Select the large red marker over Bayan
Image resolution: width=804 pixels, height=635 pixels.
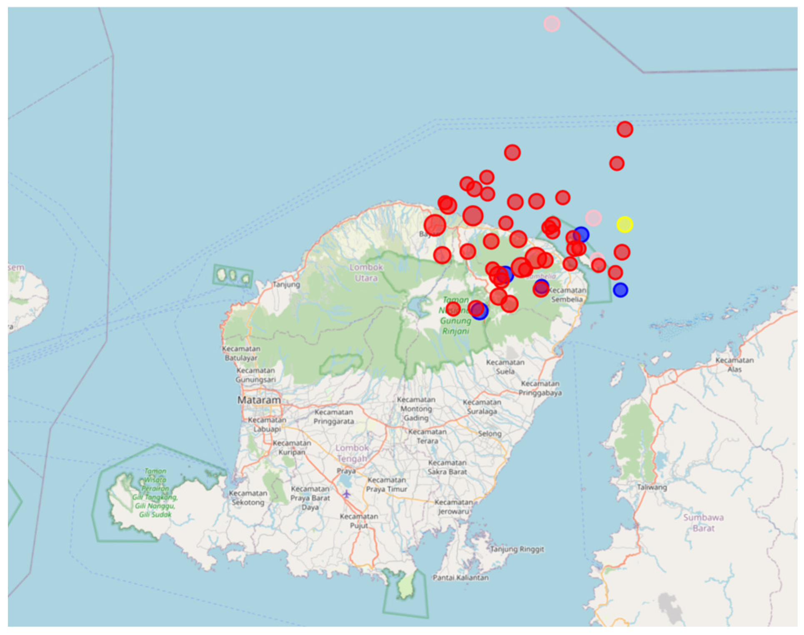[x=435, y=225]
